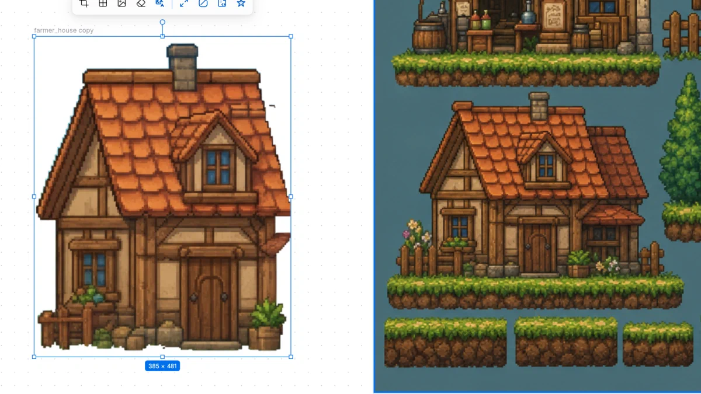The image size is (701, 394).
Task: Click the tileset image on the right
Action: (537, 196)
